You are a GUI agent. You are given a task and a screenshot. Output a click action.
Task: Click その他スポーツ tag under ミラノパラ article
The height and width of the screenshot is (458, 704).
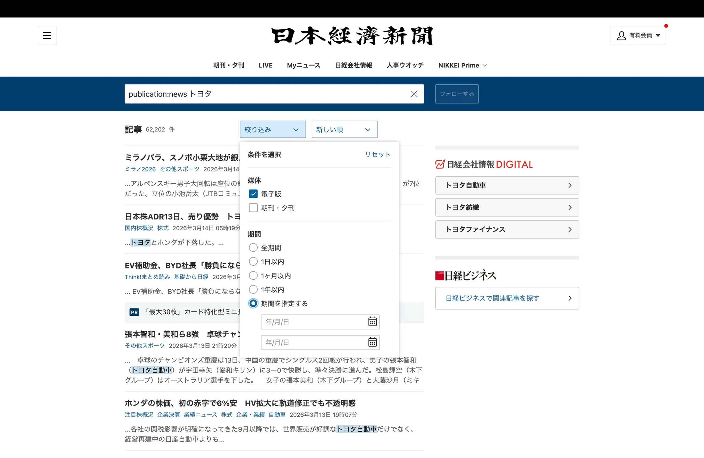pos(179,169)
